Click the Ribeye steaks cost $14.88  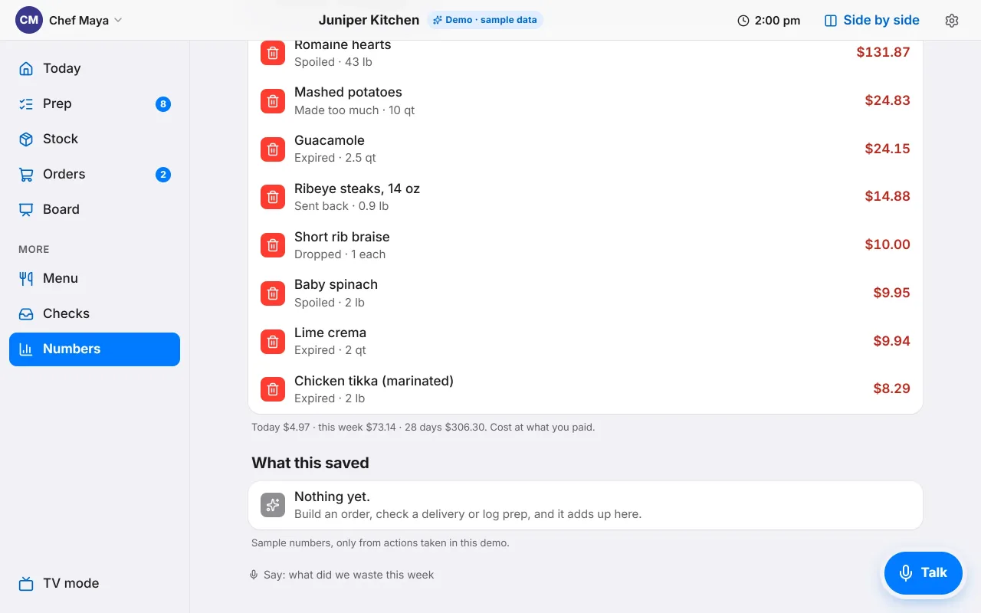point(887,196)
